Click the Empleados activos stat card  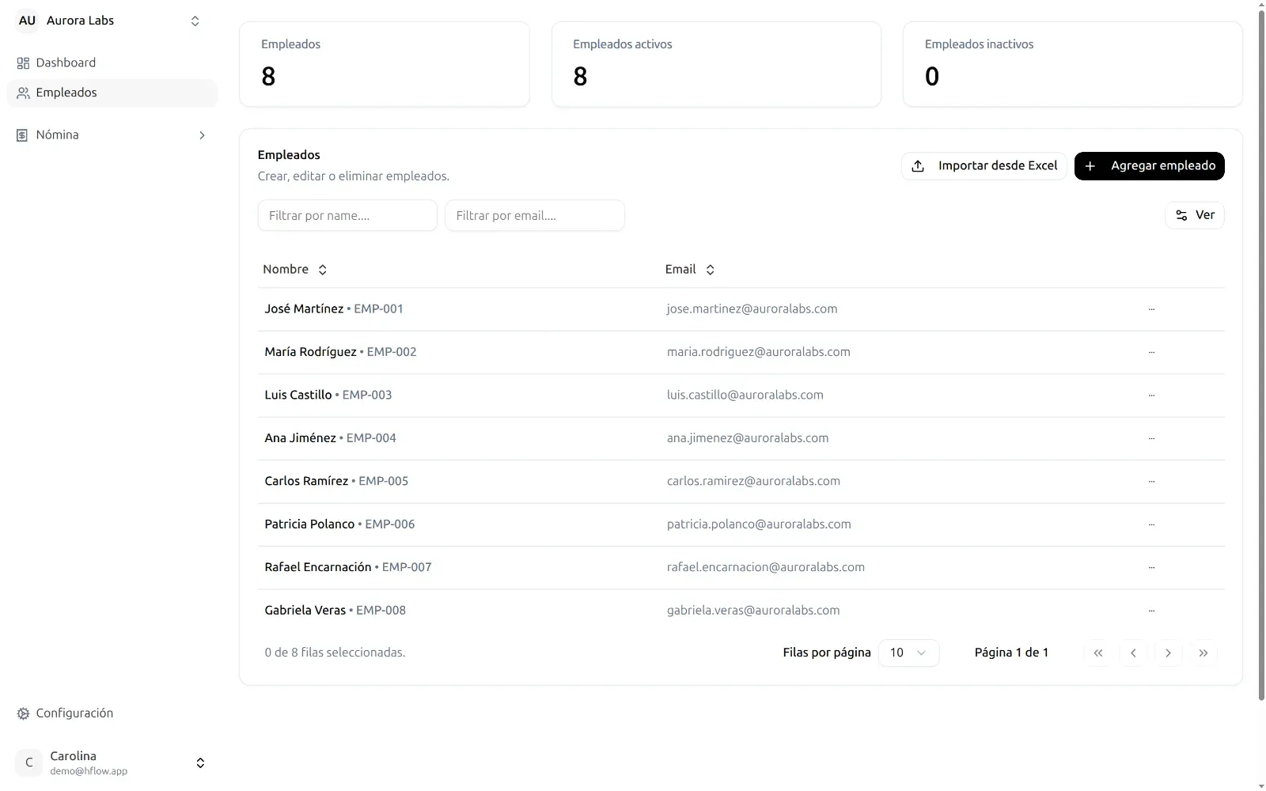[716, 64]
